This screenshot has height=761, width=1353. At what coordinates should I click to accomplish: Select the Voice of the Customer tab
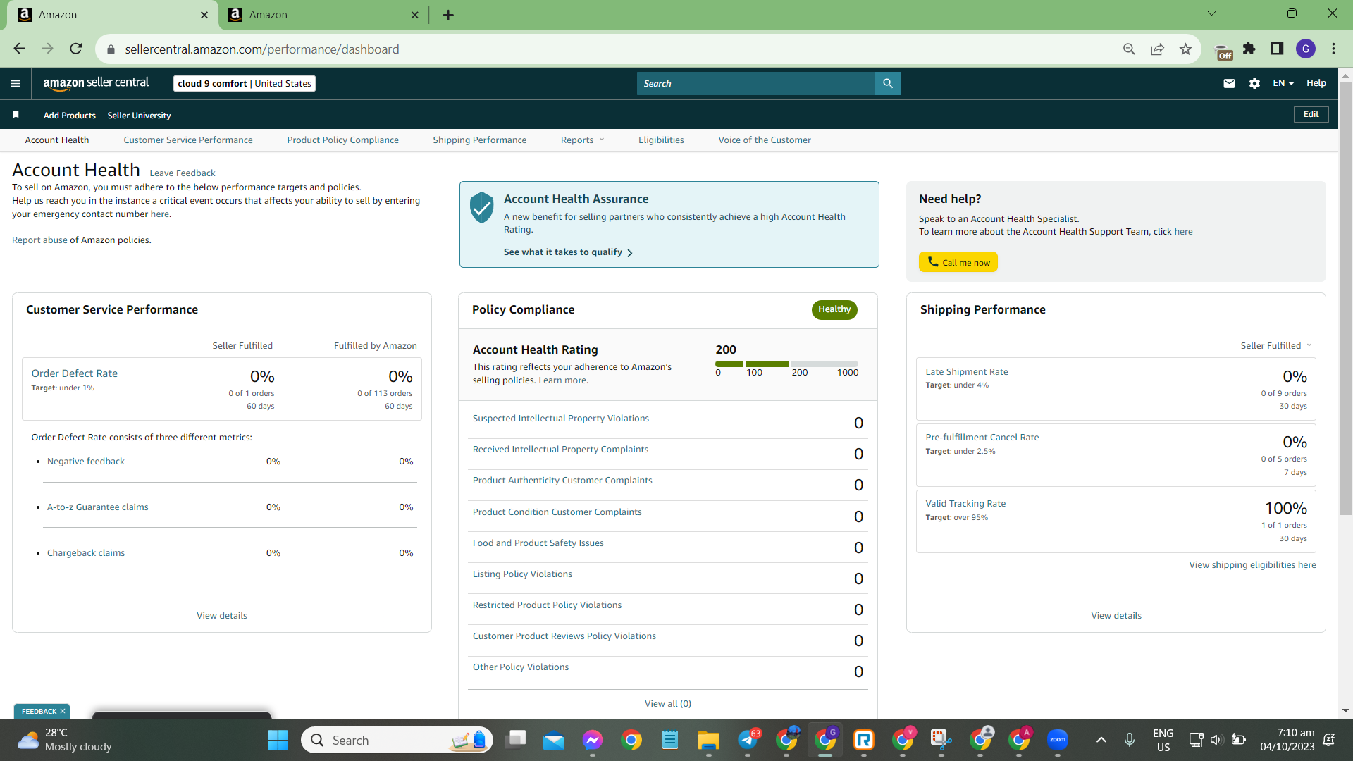click(x=765, y=140)
